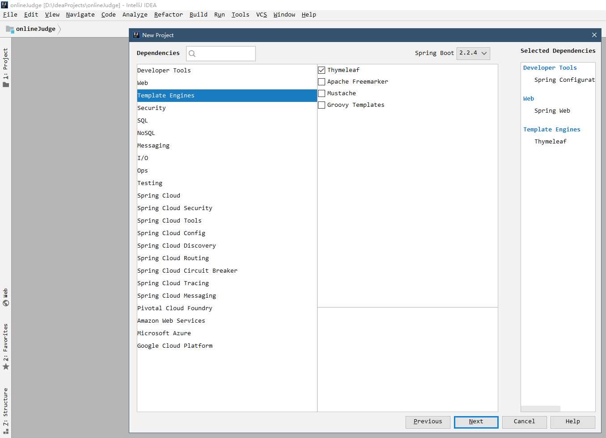Click the New Project dialog logo icon
Image resolution: width=606 pixels, height=438 pixels.
[x=136, y=35]
